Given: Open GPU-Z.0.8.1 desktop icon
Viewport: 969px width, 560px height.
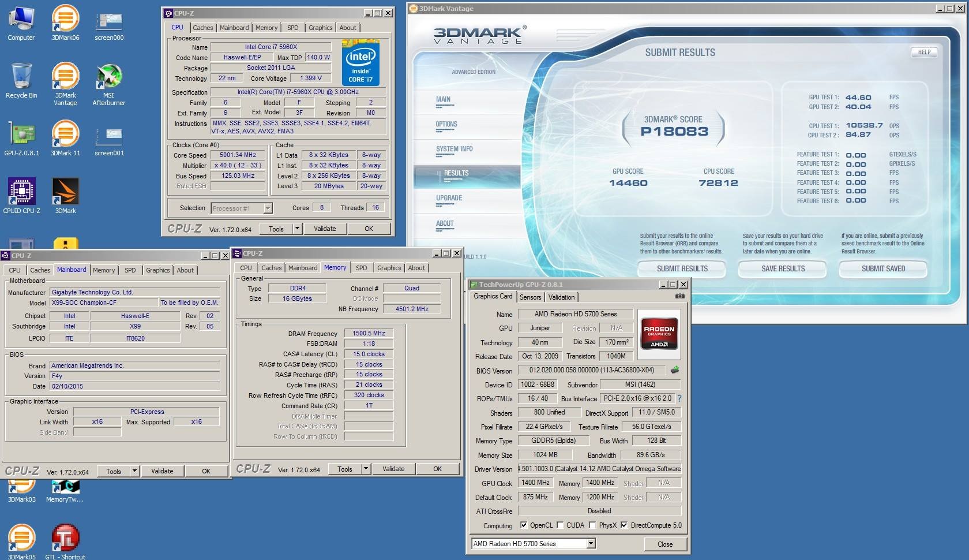Looking at the screenshot, I should pos(21,139).
